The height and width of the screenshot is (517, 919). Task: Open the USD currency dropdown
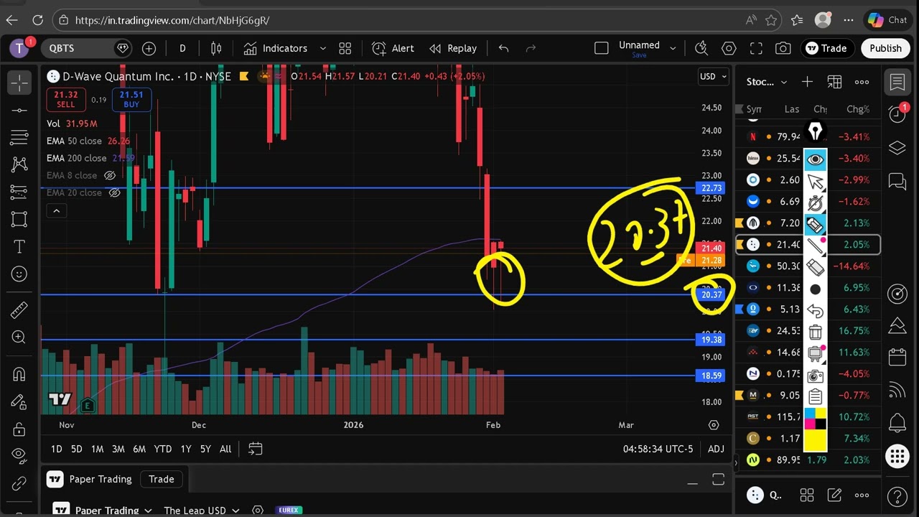click(x=714, y=76)
